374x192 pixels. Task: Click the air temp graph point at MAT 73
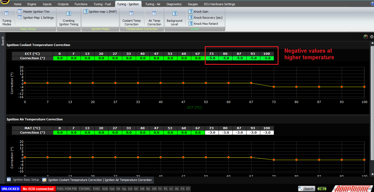click(x=274, y=160)
